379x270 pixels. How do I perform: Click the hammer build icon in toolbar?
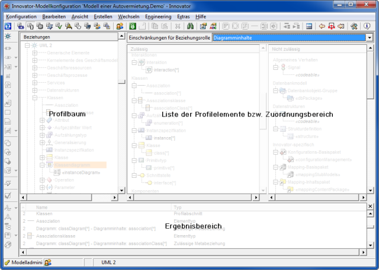(x=354, y=27)
